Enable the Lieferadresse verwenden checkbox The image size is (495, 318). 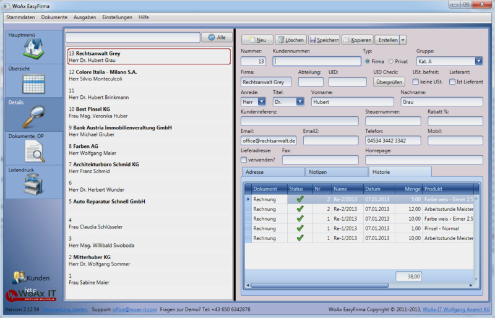point(244,160)
